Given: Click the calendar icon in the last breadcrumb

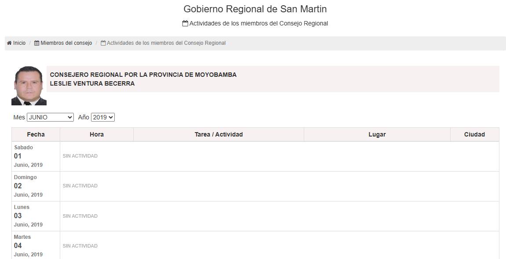Looking at the screenshot, I should [x=103, y=43].
